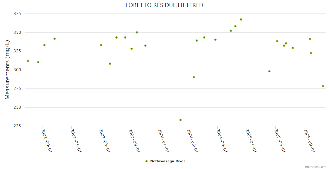Image resolution: width=329 pixels, height=169 pixels.
Task: Select the point at 350 near 2003-09-01
Action: 137,32
